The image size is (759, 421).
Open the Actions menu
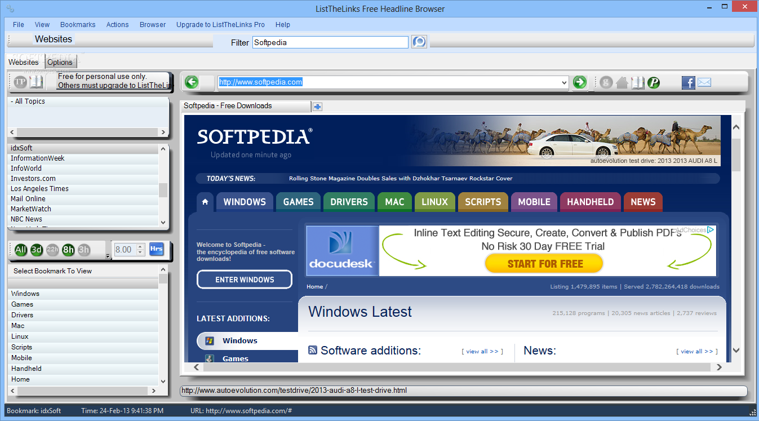(x=118, y=25)
